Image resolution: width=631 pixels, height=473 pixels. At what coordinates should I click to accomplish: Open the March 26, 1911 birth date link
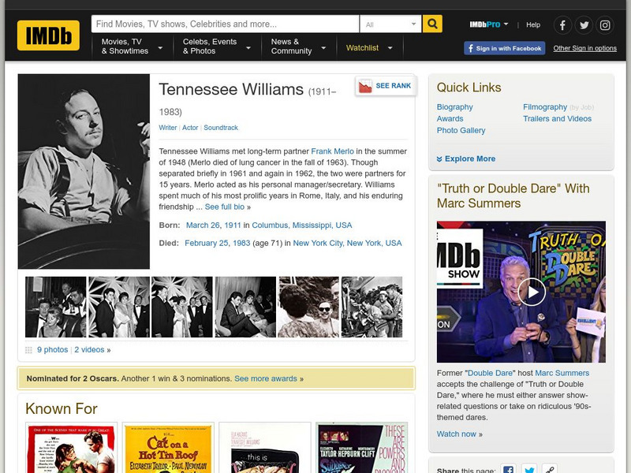(213, 225)
